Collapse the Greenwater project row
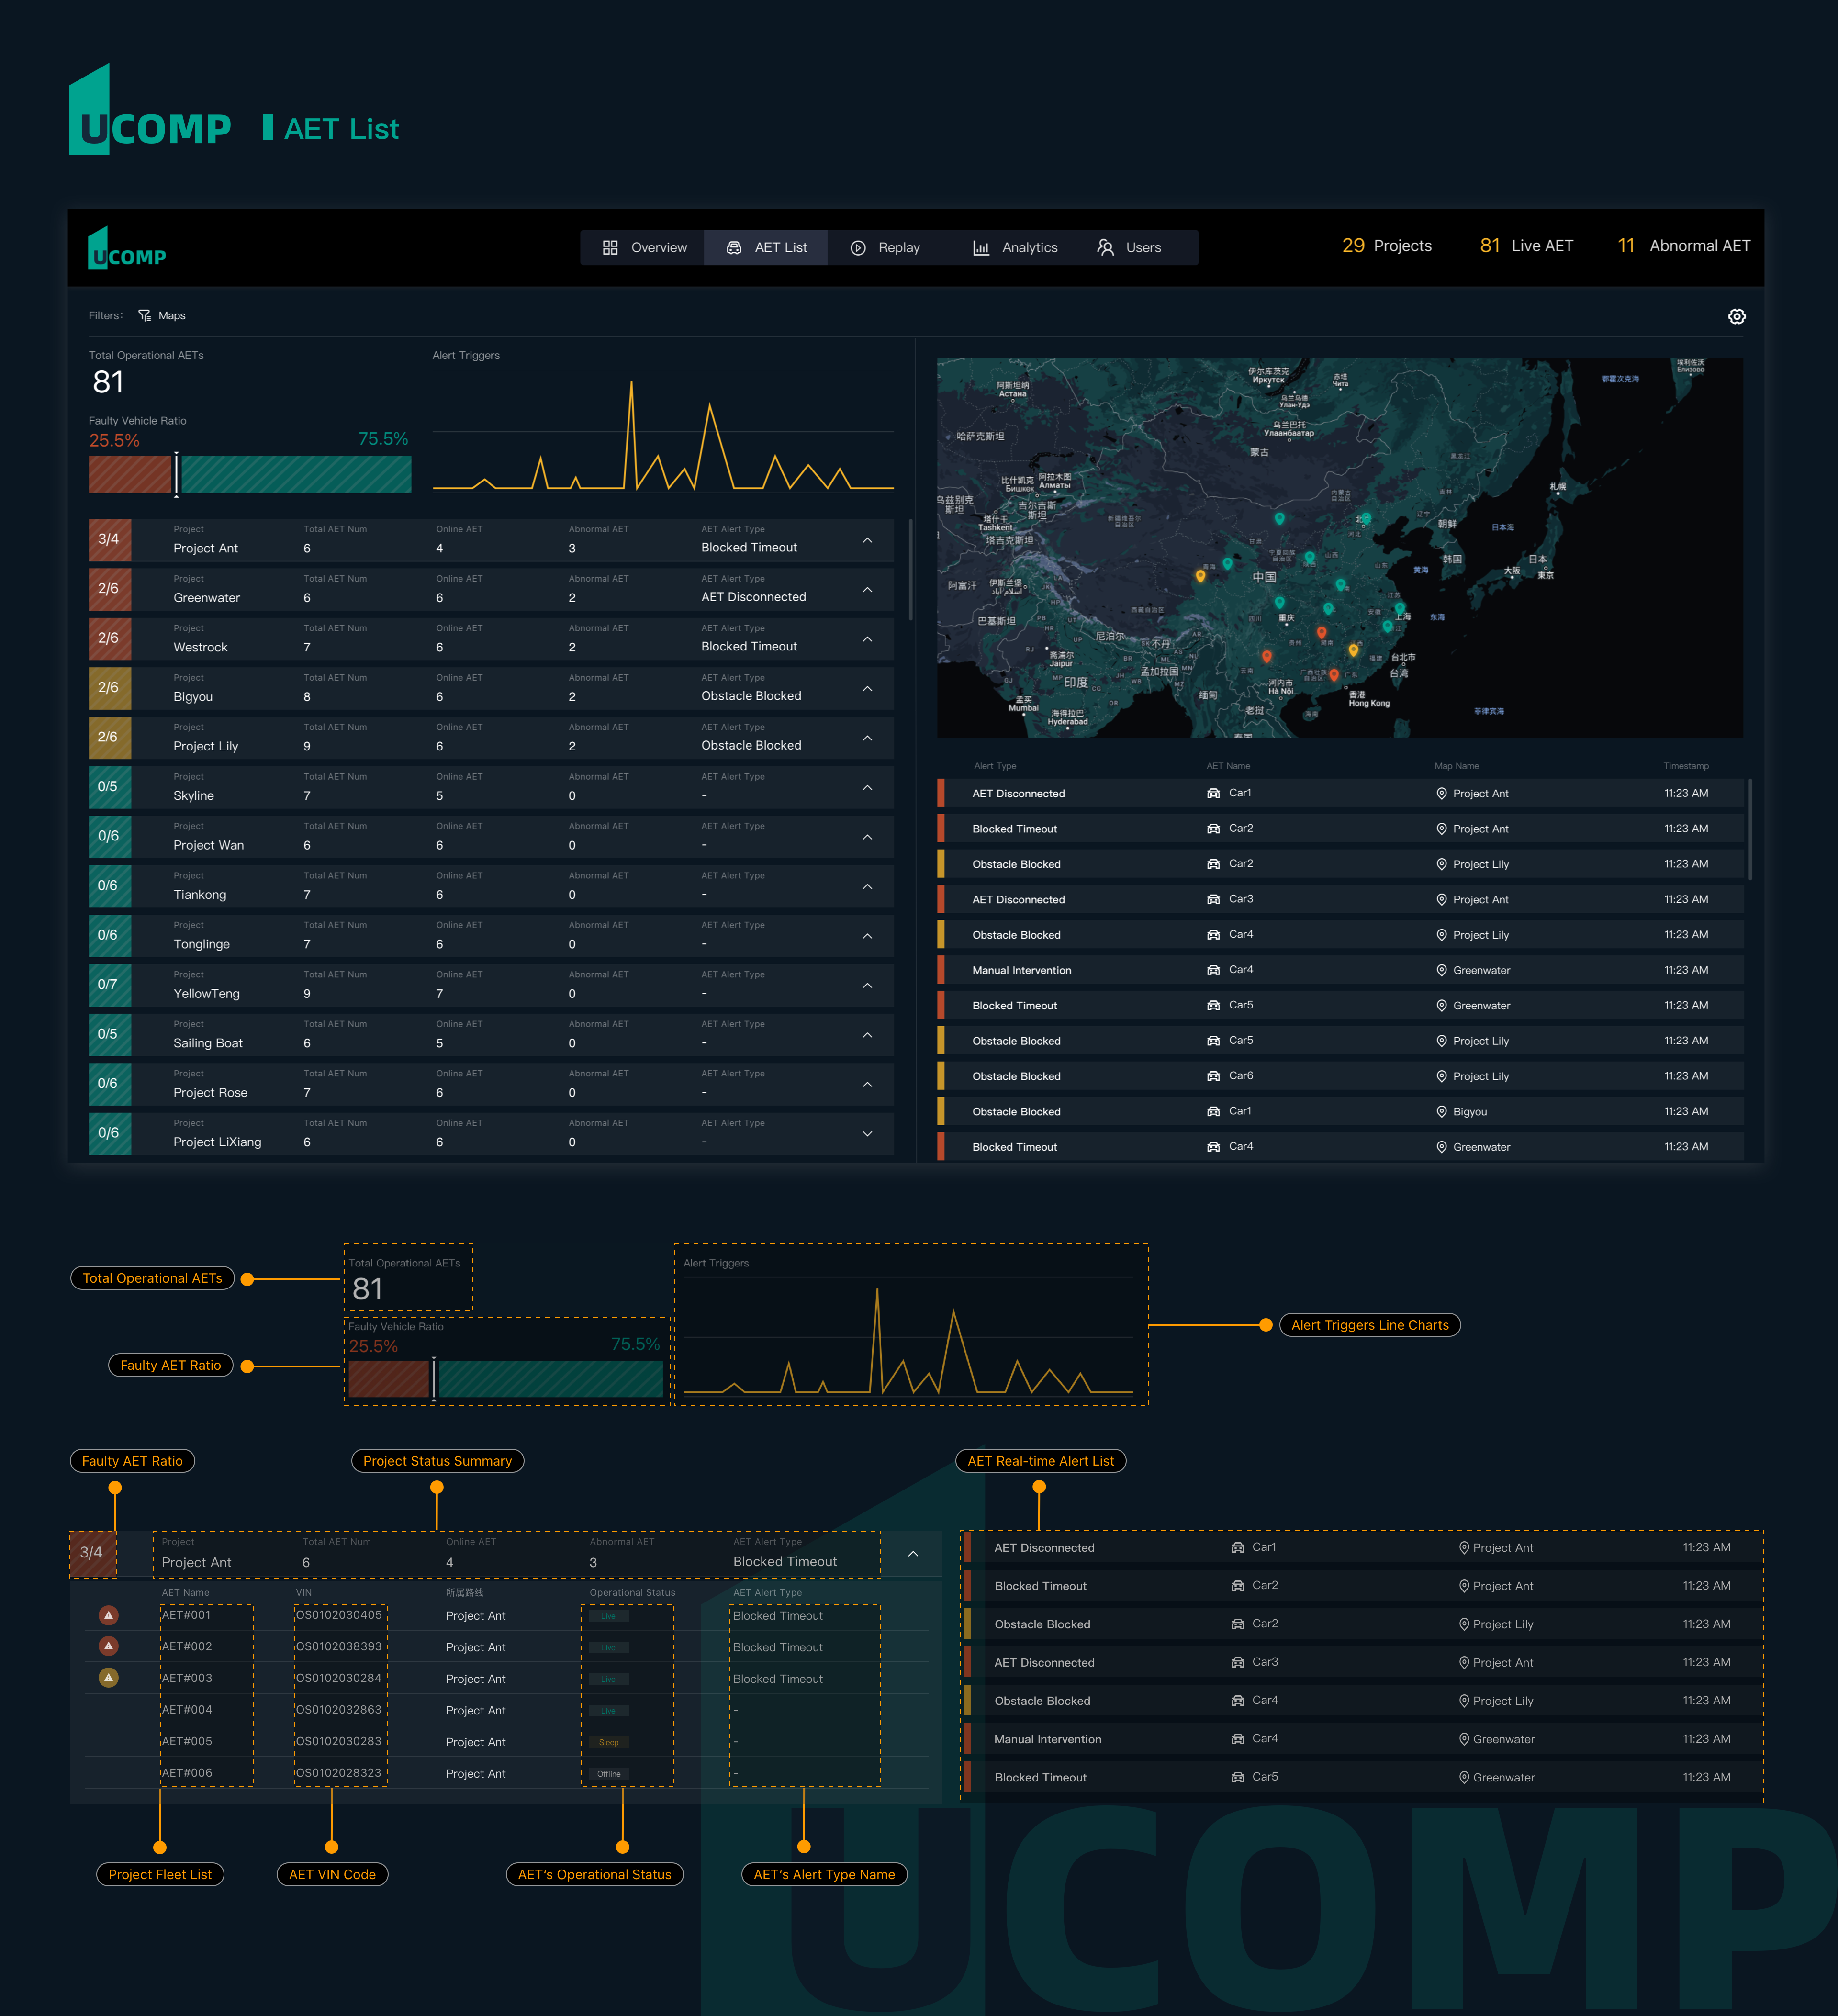 coord(867,589)
